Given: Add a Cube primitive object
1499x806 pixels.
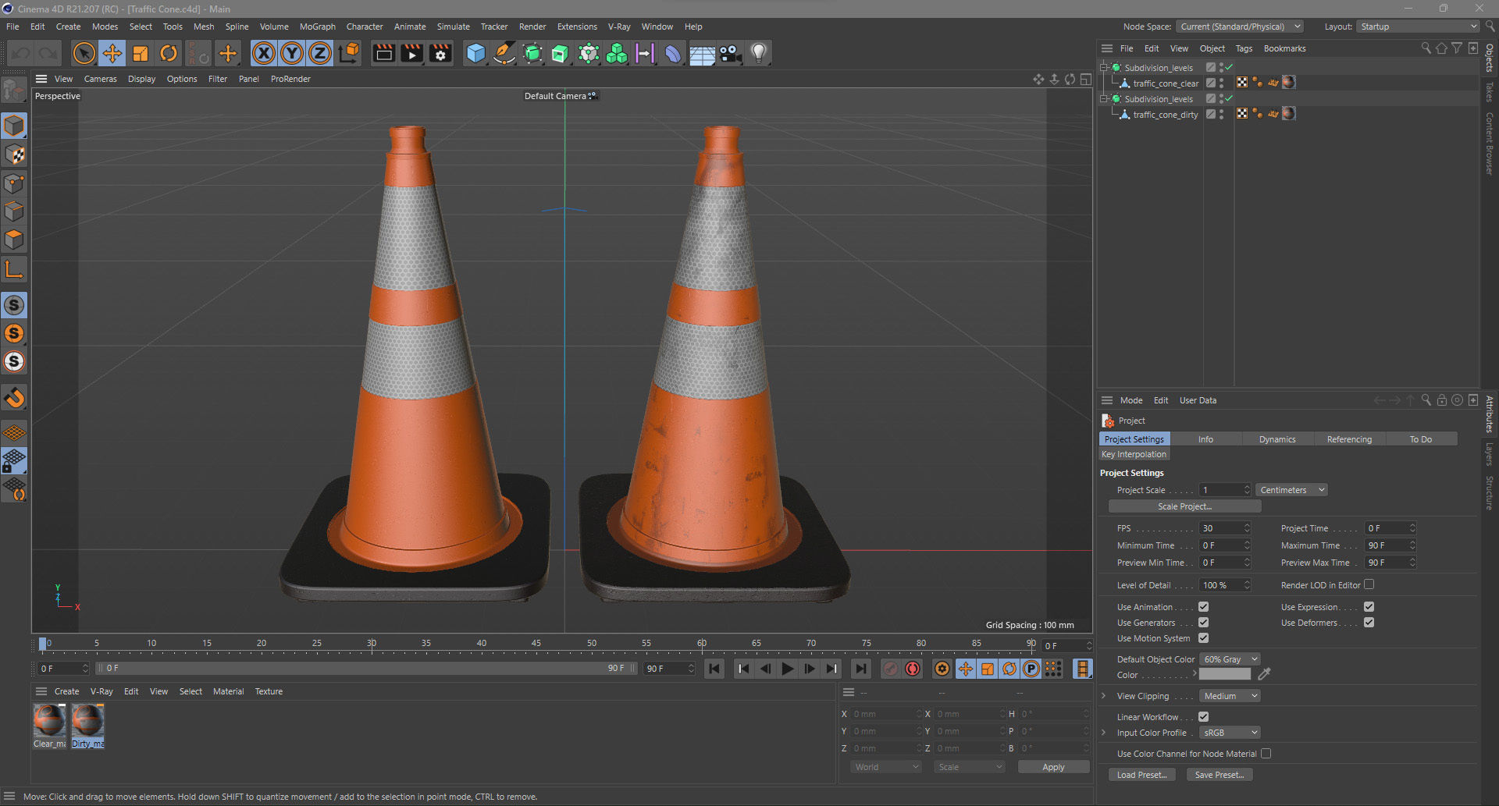Looking at the screenshot, I should [x=475, y=53].
